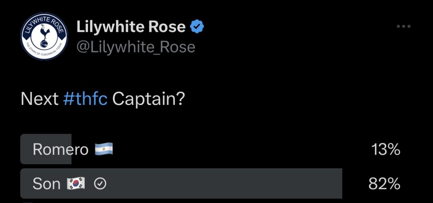
Task: Open the Lilywhite Rose profile avatar
Action: (44, 37)
